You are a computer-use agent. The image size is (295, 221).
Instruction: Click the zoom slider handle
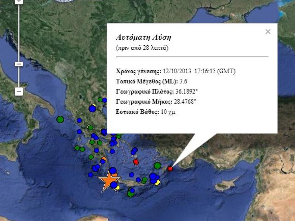[x=19, y=64]
